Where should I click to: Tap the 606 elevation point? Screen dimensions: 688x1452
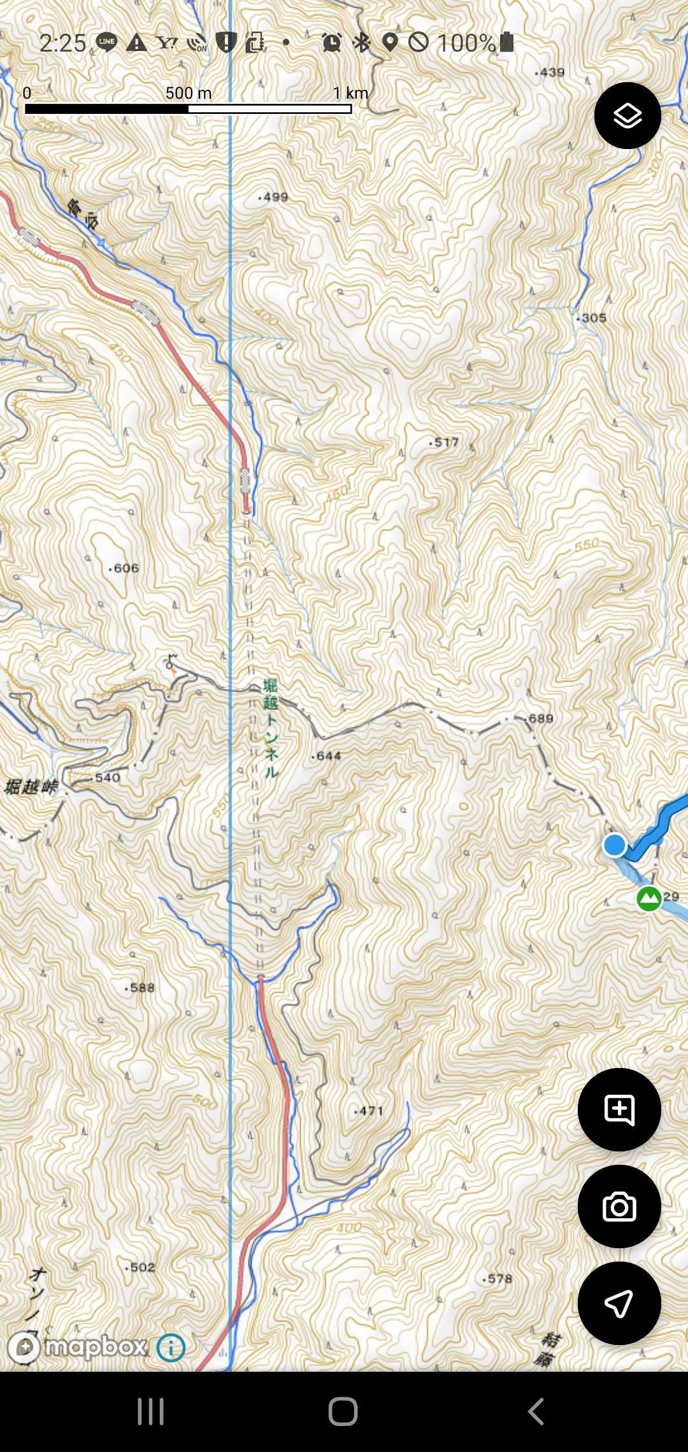(x=124, y=568)
